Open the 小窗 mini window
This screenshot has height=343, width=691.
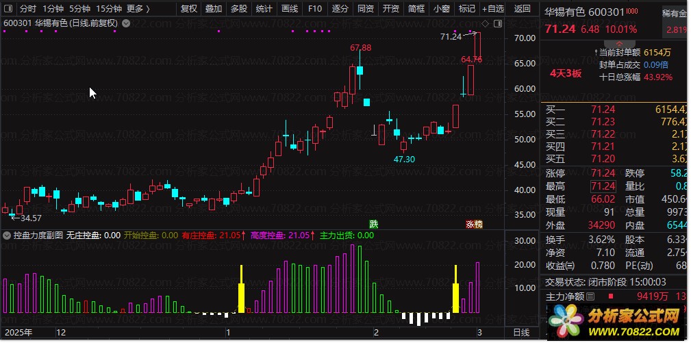click(x=441, y=8)
